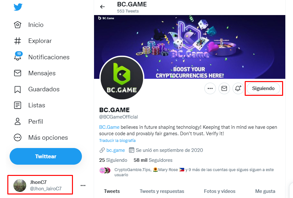This screenshot has height=198, width=293.
Task: Select the Inicio home icon
Action: coord(19,25)
